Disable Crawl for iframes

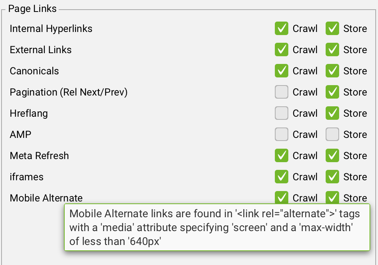click(281, 177)
